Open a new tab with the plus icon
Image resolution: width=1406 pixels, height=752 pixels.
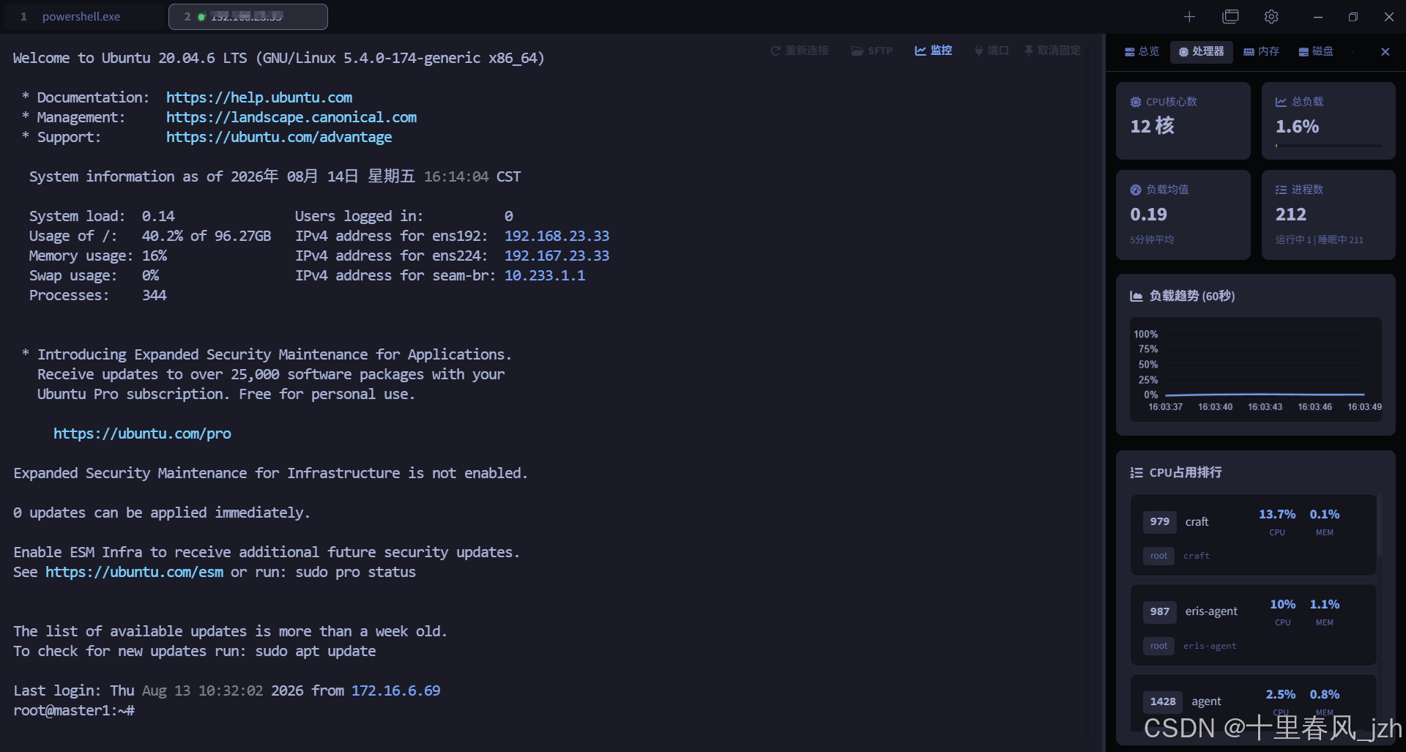(x=1189, y=16)
